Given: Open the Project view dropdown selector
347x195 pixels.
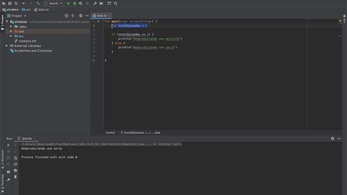Looking at the screenshot, I should [17, 16].
